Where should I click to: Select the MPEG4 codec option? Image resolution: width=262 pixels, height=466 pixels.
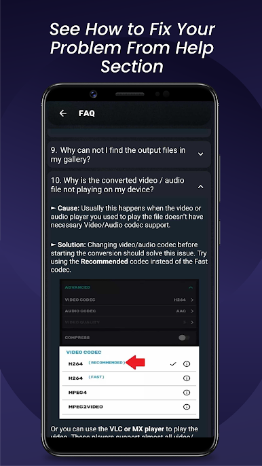click(x=129, y=393)
